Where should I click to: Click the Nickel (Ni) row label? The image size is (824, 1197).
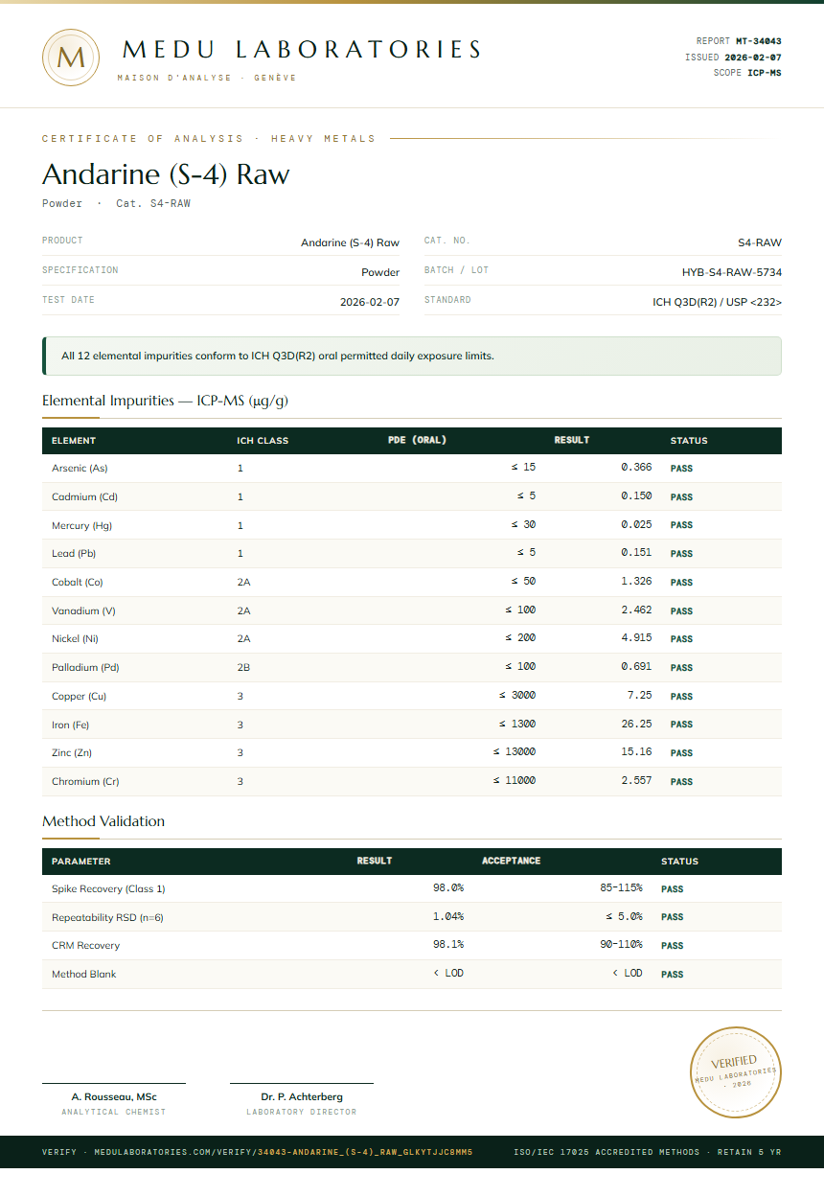point(76,639)
